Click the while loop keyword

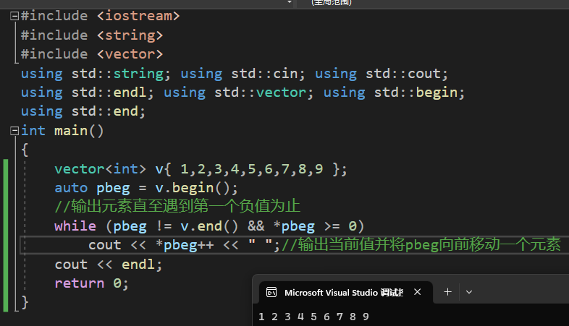(75, 226)
